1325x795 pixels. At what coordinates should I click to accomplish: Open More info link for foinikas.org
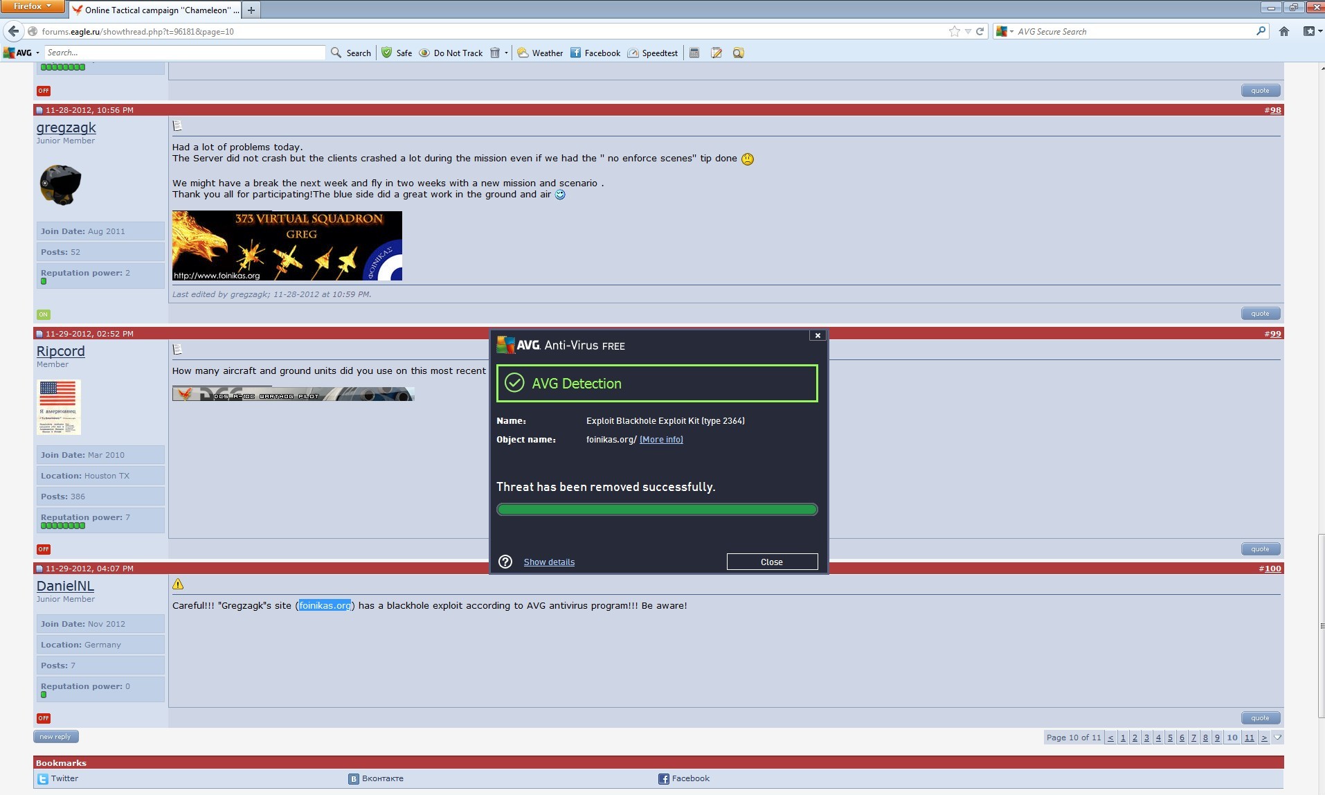click(661, 439)
